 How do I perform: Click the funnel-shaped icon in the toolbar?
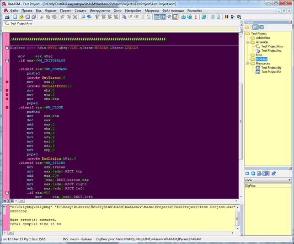[97, 17]
